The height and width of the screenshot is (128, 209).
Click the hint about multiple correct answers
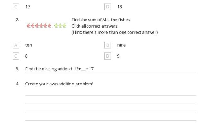pos(114,32)
